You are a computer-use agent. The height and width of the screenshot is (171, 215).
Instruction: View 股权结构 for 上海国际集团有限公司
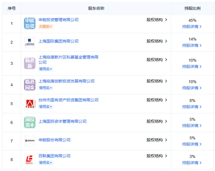pyautogui.click(x=157, y=41)
